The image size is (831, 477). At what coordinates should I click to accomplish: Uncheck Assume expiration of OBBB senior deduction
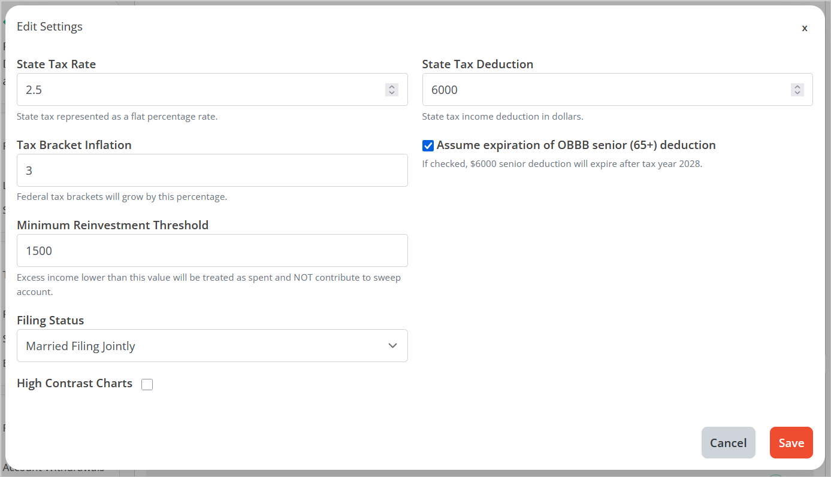click(x=428, y=145)
